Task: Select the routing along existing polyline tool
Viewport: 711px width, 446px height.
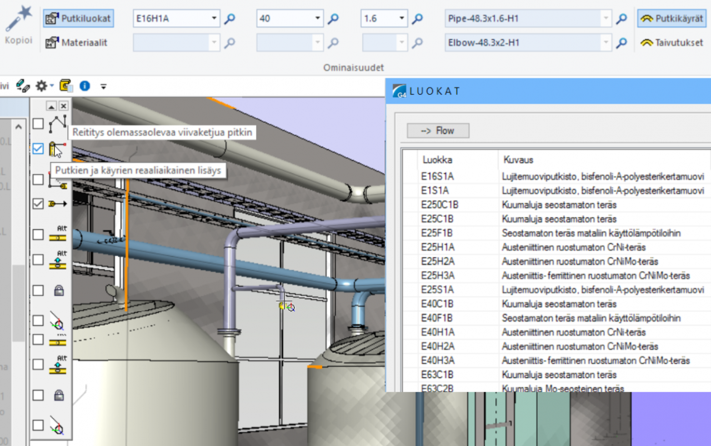Action: [58, 123]
